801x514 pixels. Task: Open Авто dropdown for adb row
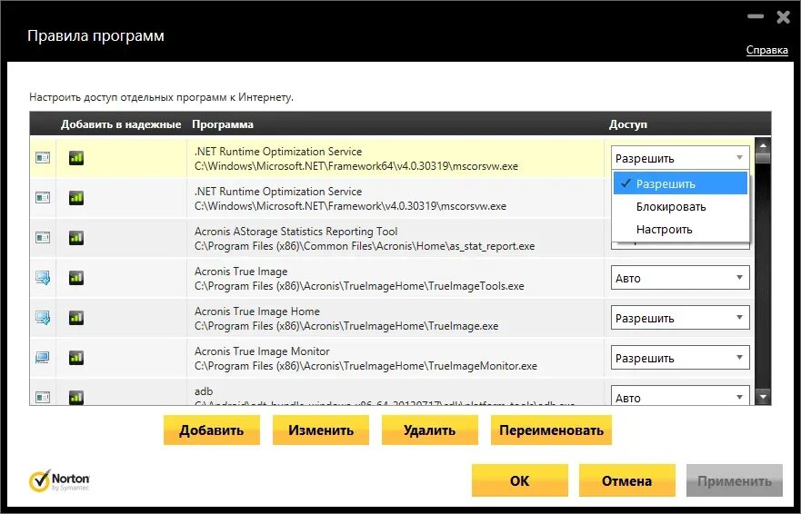pyautogui.click(x=680, y=396)
